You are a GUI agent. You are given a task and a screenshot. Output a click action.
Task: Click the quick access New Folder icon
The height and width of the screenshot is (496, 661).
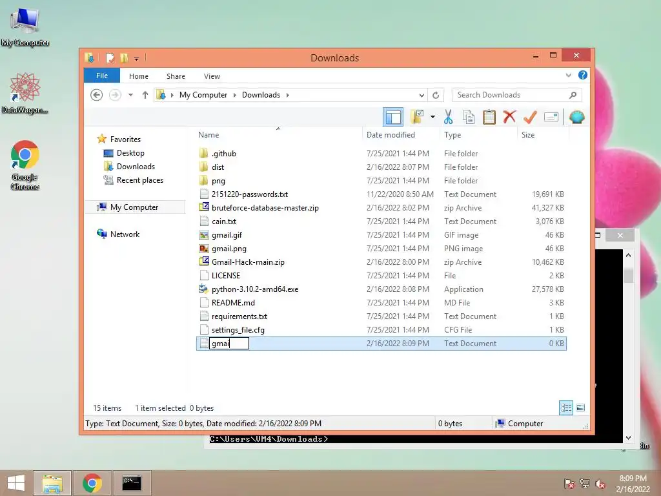pos(124,57)
